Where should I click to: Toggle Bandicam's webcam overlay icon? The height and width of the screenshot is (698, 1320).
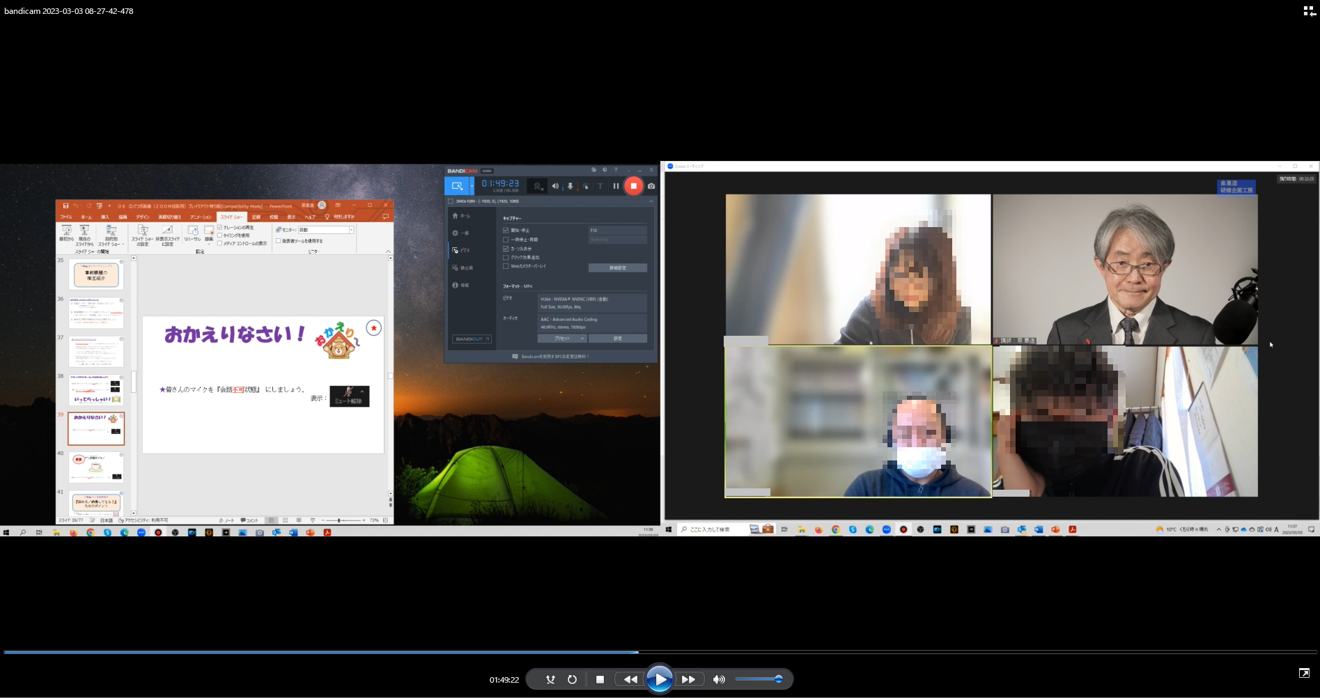538,186
